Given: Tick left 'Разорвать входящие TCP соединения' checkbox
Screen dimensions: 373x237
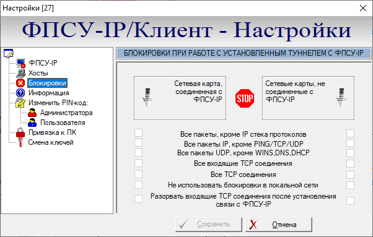Looking at the screenshot, I should [138, 199].
